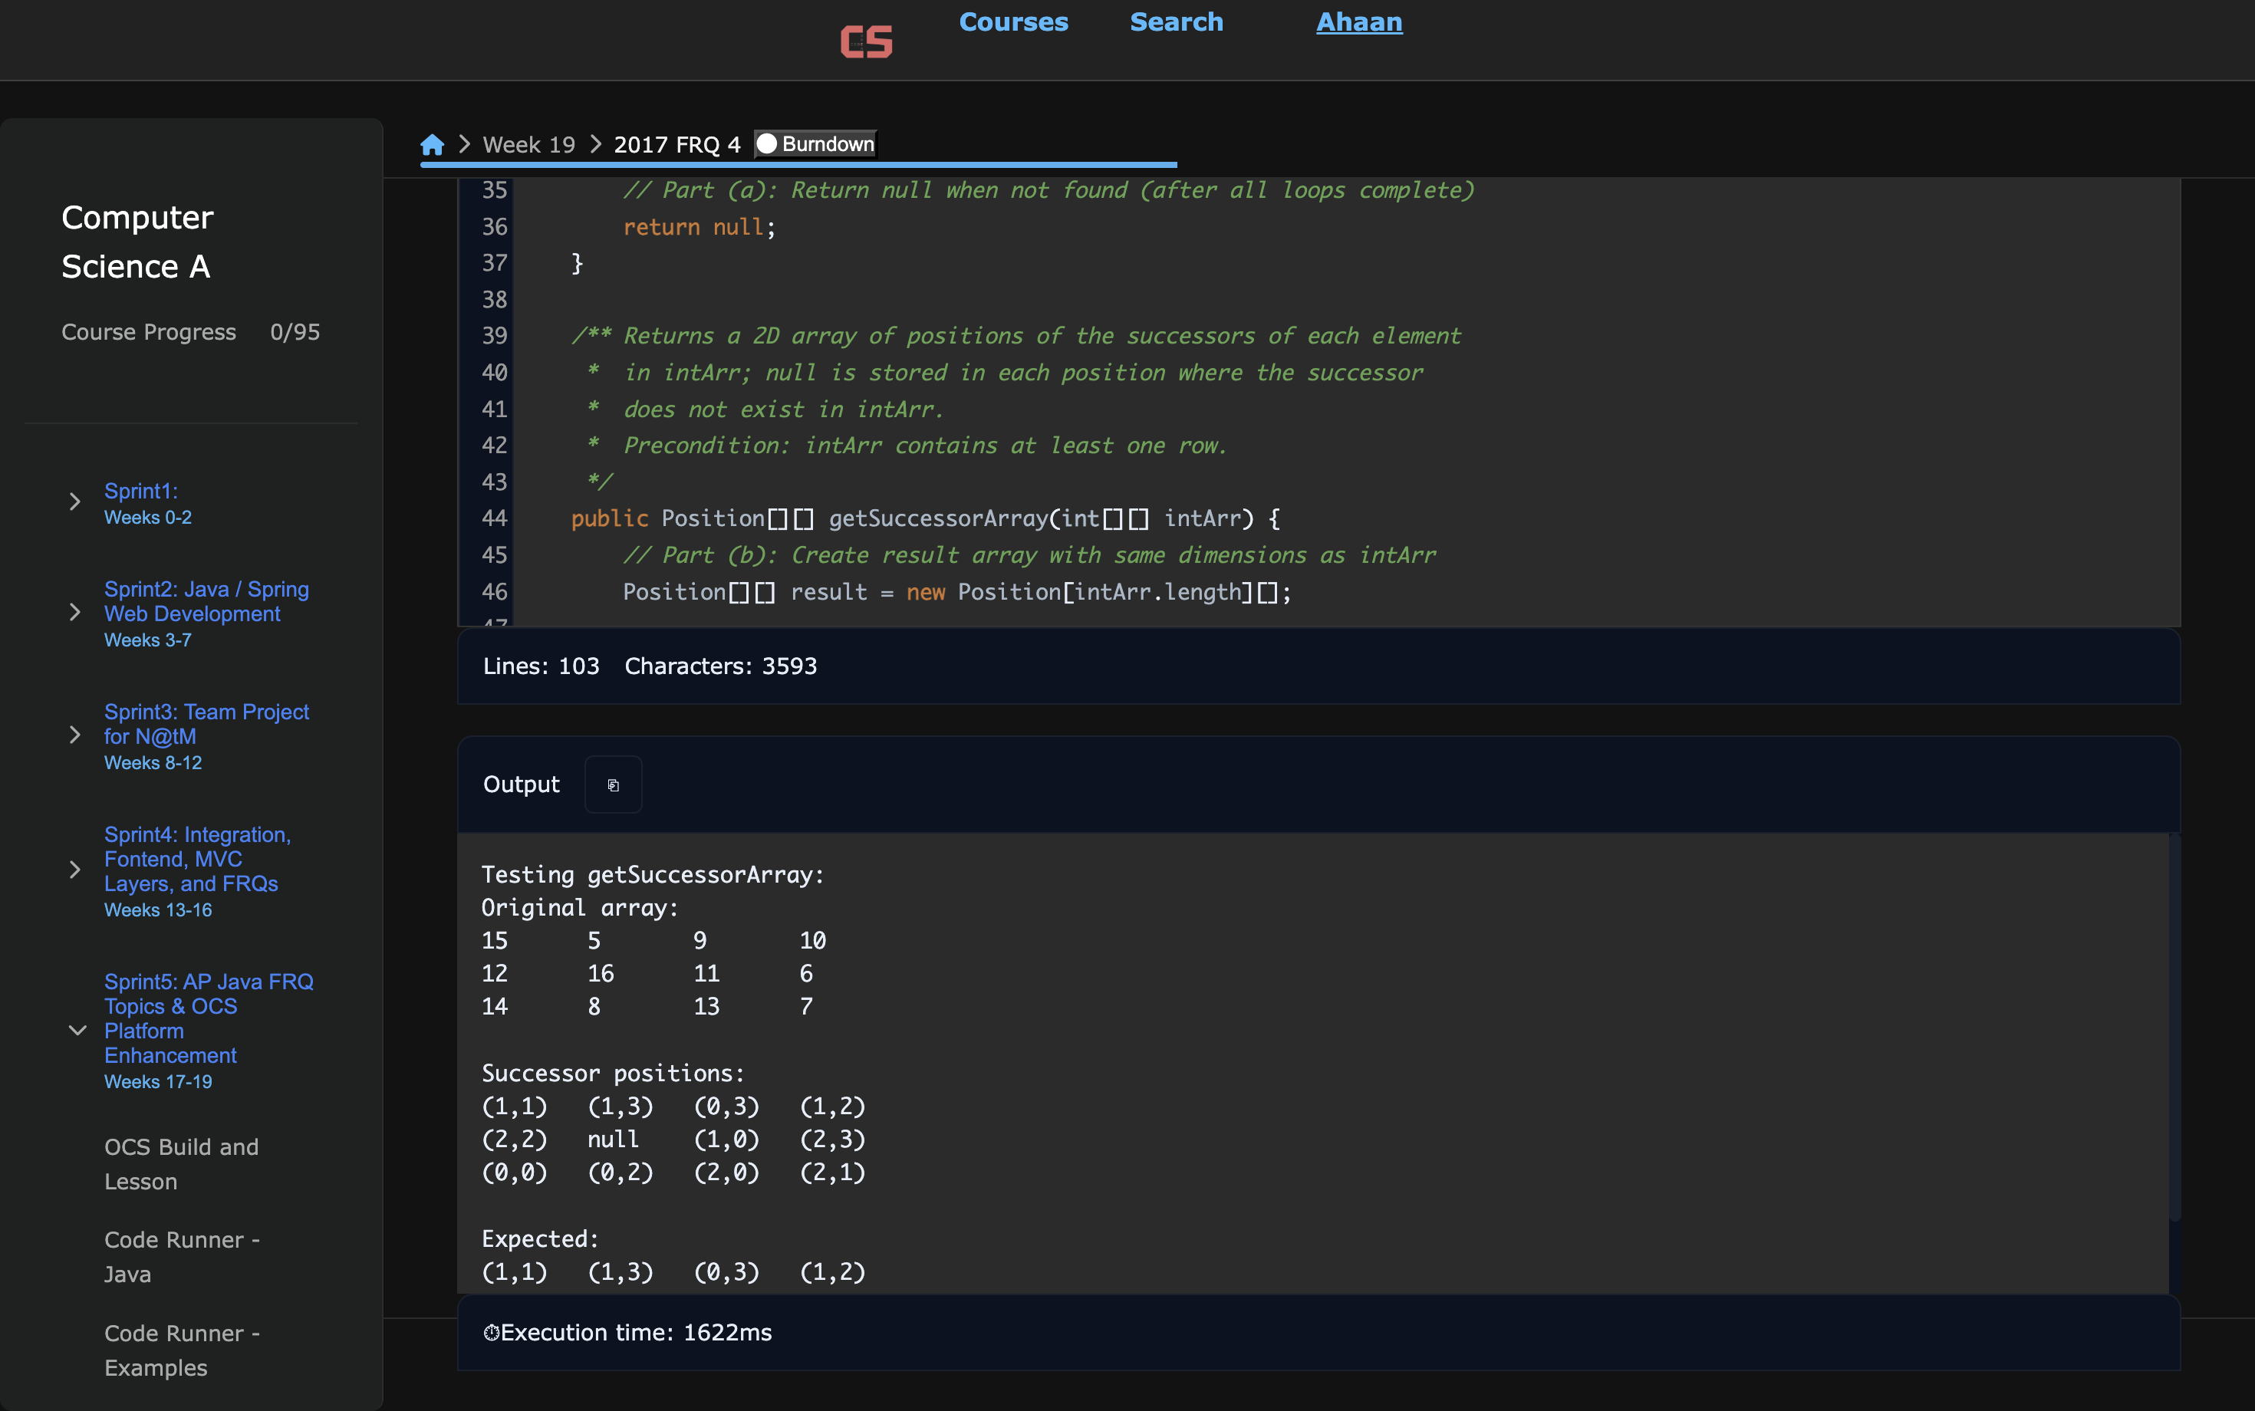2255x1411 pixels.
Task: Expand Sprint4 Integration section chevron
Action: tap(76, 870)
